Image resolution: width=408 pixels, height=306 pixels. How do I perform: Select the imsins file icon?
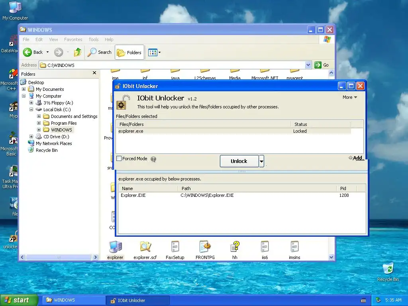[294, 247]
